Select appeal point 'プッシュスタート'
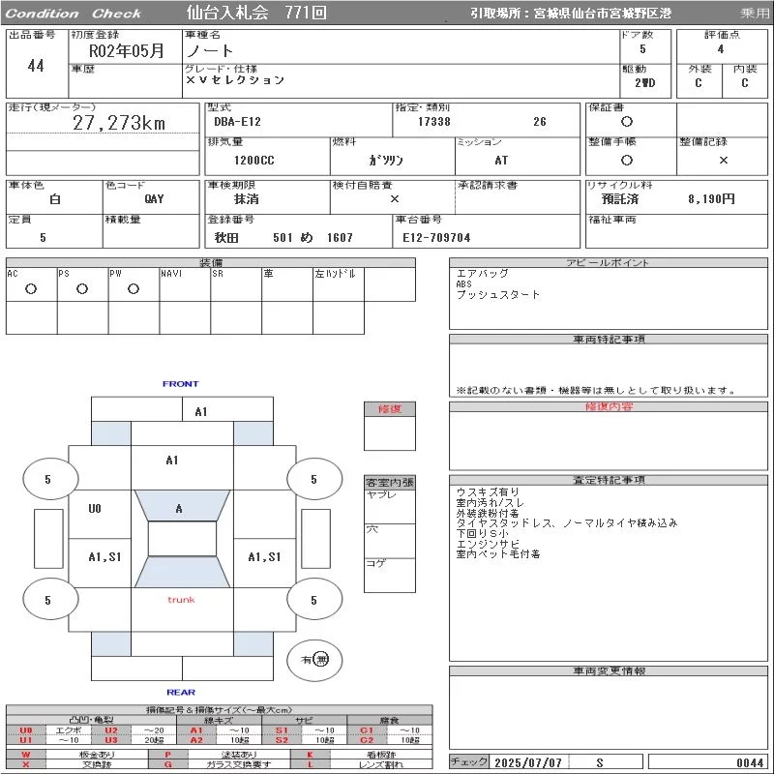774x774 pixels. pos(498,295)
